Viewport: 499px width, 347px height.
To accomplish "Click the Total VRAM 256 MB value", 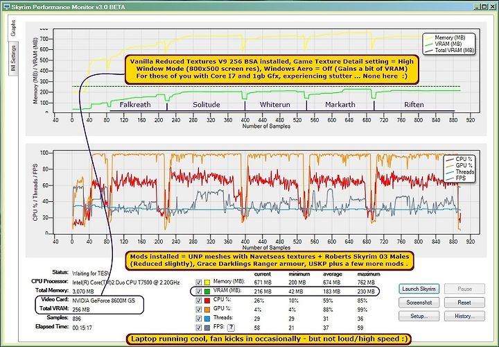I will click(81, 310).
